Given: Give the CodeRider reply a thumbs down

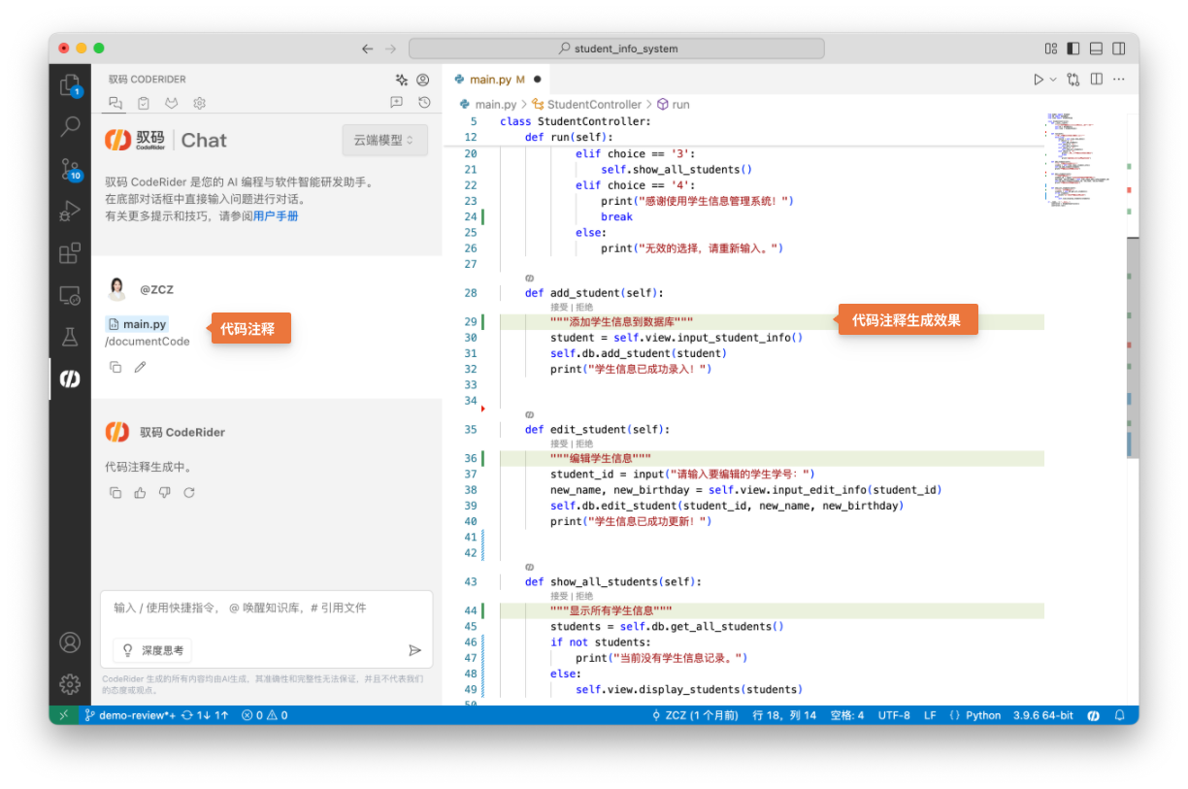Looking at the screenshot, I should click(x=164, y=493).
